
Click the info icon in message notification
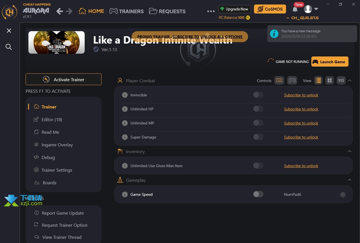coord(274,34)
